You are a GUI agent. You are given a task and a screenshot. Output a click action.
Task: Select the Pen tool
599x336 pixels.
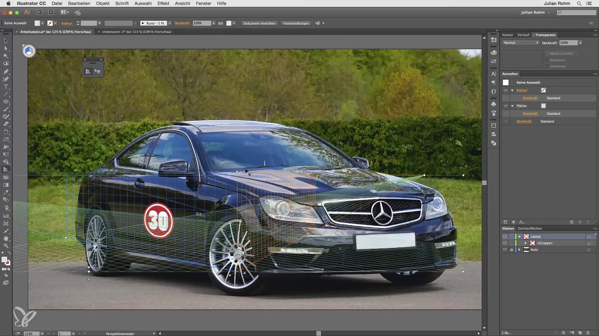(6, 72)
